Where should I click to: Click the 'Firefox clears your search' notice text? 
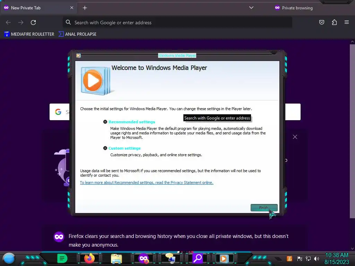pos(179,240)
